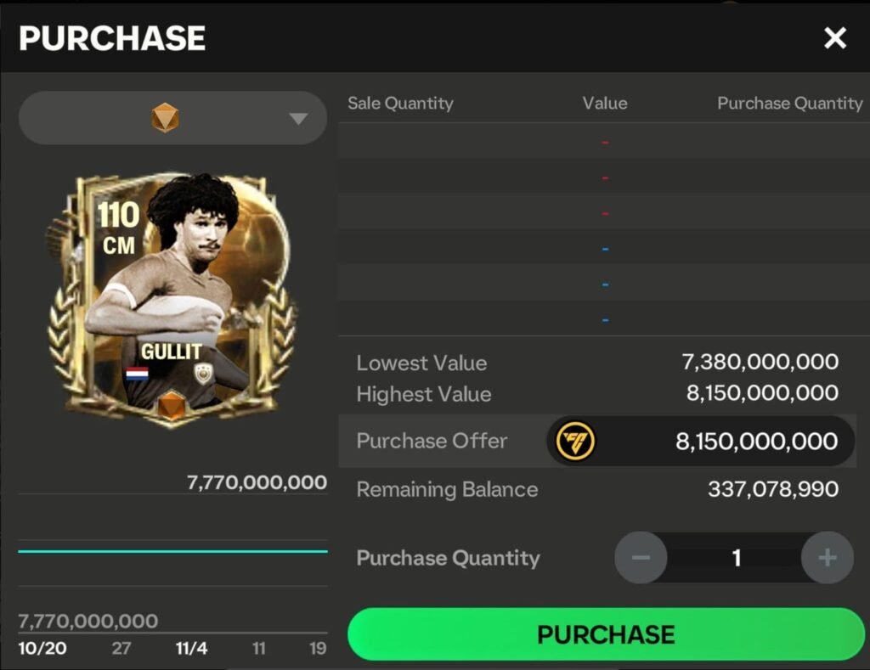The height and width of the screenshot is (670, 870).
Task: Click the bottom blue value marker
Action: tap(604, 318)
